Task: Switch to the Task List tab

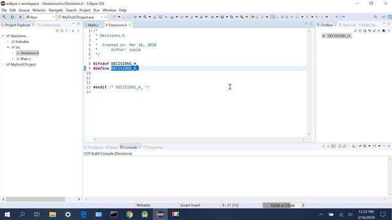Action: (x=349, y=25)
